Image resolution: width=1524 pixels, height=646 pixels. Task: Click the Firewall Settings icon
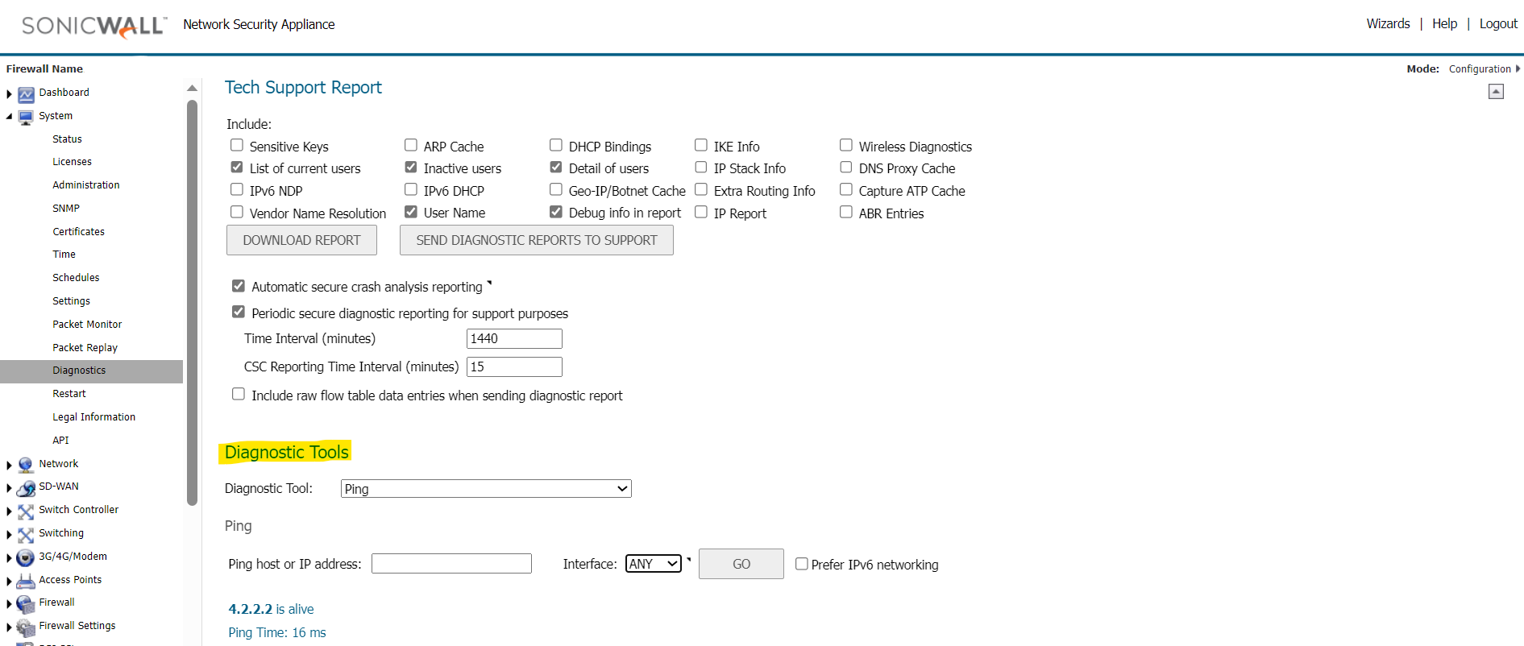(x=26, y=627)
